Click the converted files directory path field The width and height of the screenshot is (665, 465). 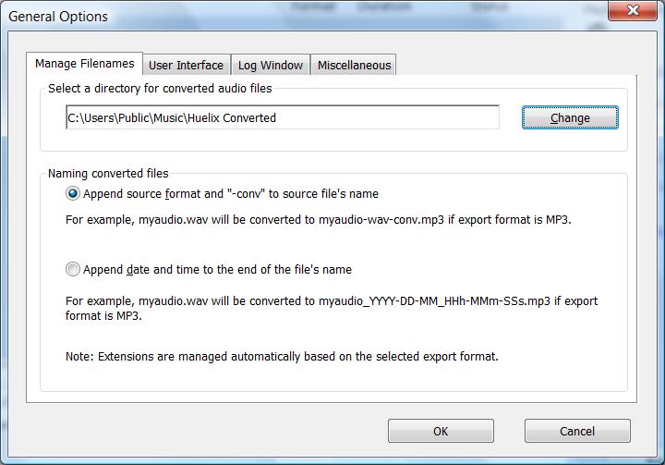(282, 117)
